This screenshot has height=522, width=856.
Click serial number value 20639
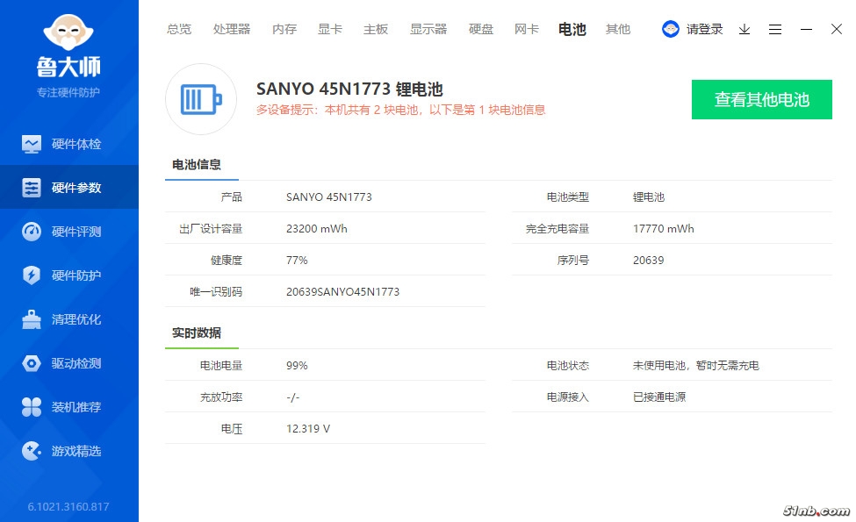coord(649,261)
